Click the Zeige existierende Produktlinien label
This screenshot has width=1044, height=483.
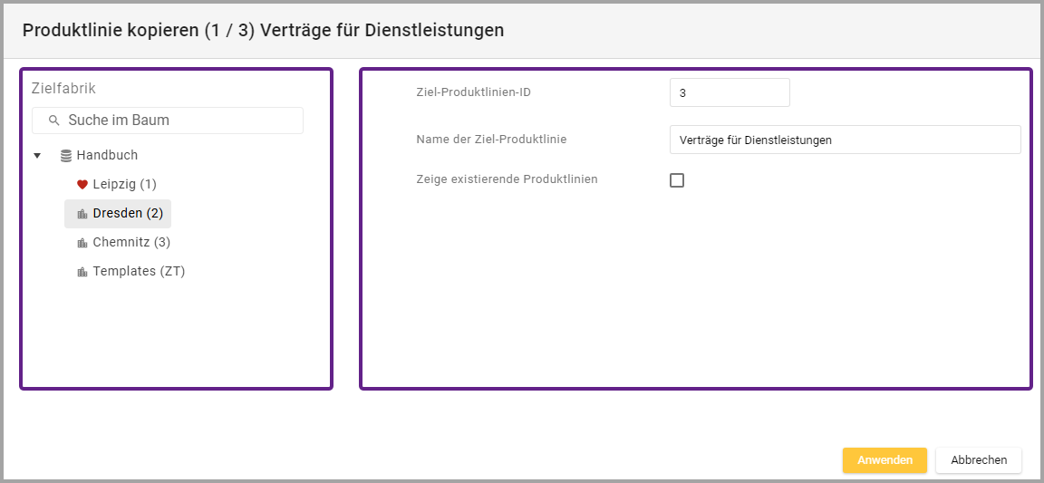507,179
